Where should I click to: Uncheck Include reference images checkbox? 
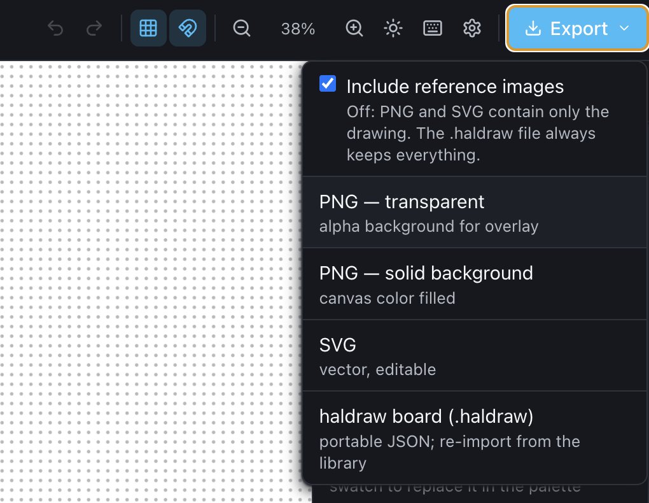(328, 83)
